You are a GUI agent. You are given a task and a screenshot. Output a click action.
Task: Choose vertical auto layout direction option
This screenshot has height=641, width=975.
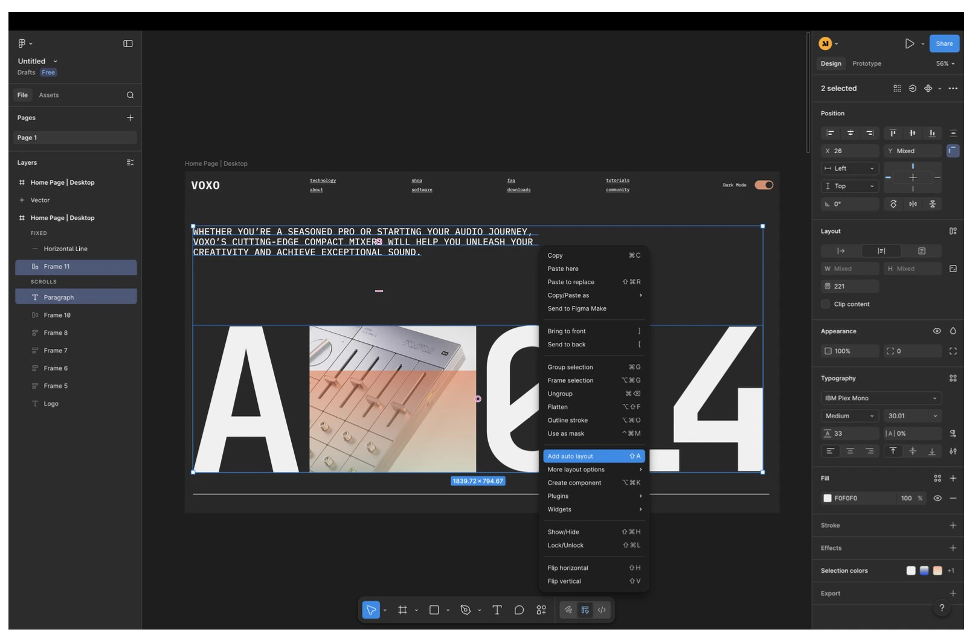(881, 250)
